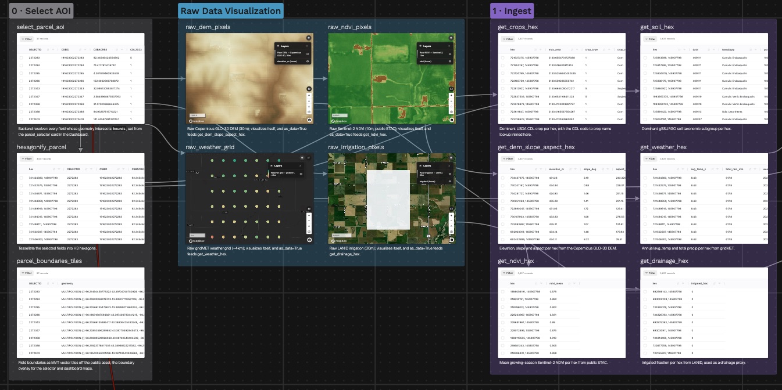
Task: Select the hexagonify_parcel node title
Action: pyautogui.click(x=41, y=147)
